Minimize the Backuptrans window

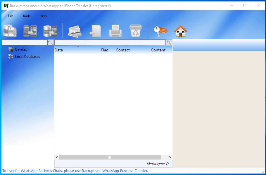[x=232, y=6]
